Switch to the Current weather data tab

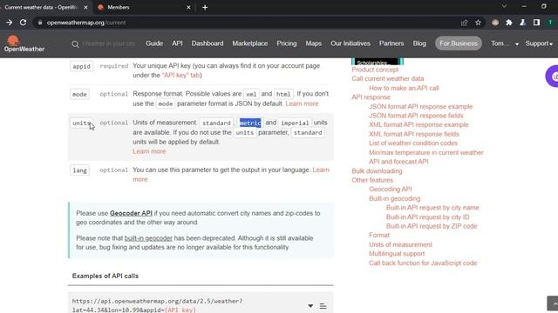(x=45, y=7)
